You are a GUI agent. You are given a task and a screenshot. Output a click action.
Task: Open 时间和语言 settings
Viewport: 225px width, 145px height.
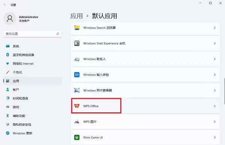coord(32,99)
